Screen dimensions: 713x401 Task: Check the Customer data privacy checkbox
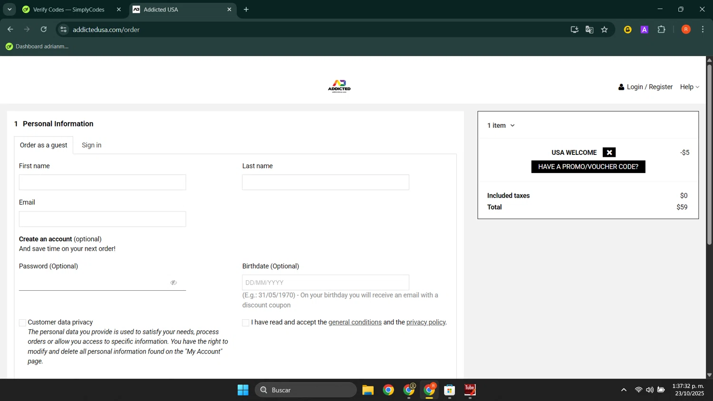(x=22, y=323)
